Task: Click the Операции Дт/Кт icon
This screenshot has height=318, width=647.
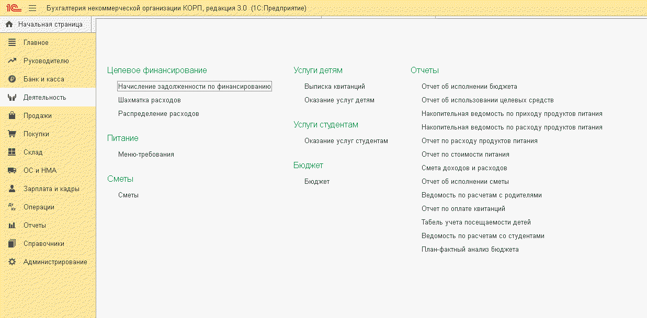Action: coord(12,207)
